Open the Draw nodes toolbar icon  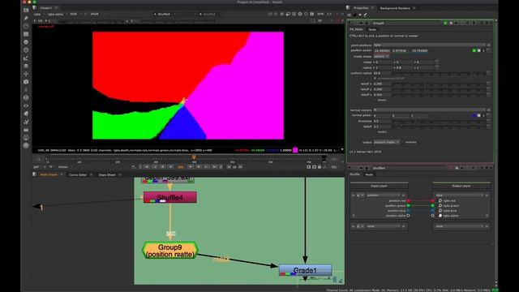tap(26, 18)
